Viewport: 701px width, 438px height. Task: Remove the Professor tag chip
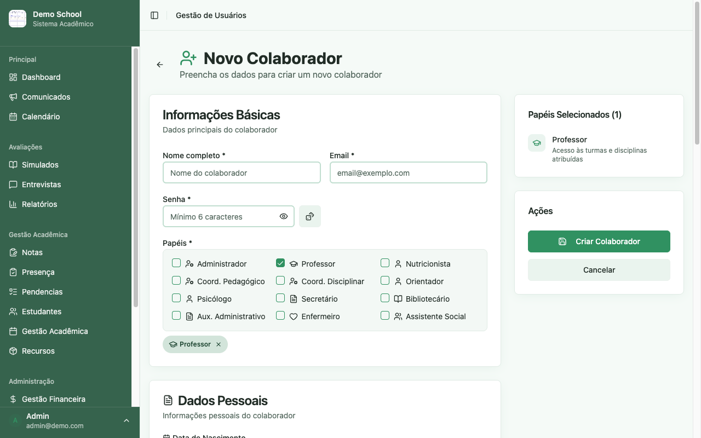click(219, 344)
